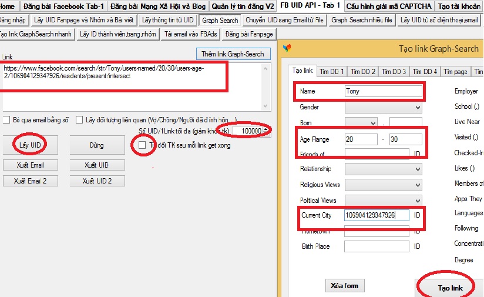Toggle Bỏ qua email bằng số checkbox
Viewport: 484px width, 297px height.
[x=6, y=119]
